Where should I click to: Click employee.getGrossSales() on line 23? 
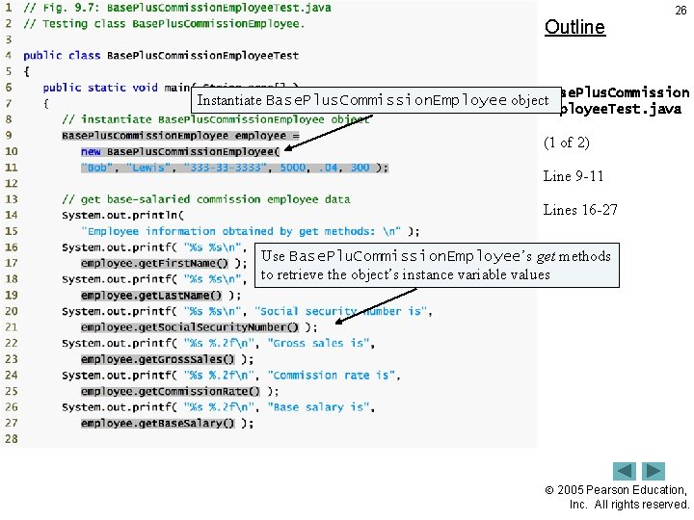[158, 359]
